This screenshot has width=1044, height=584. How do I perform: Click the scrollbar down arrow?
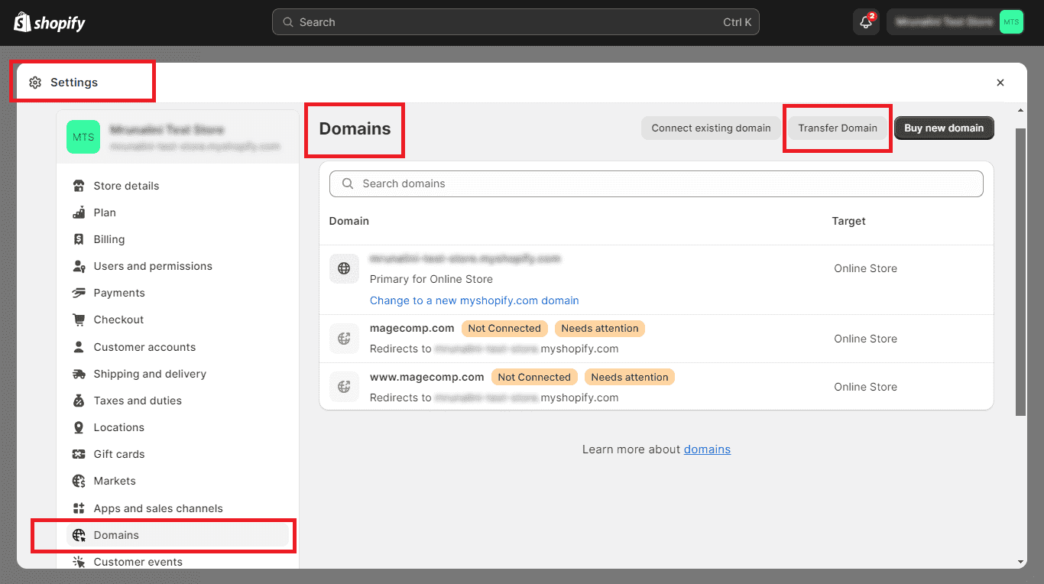tap(1021, 562)
